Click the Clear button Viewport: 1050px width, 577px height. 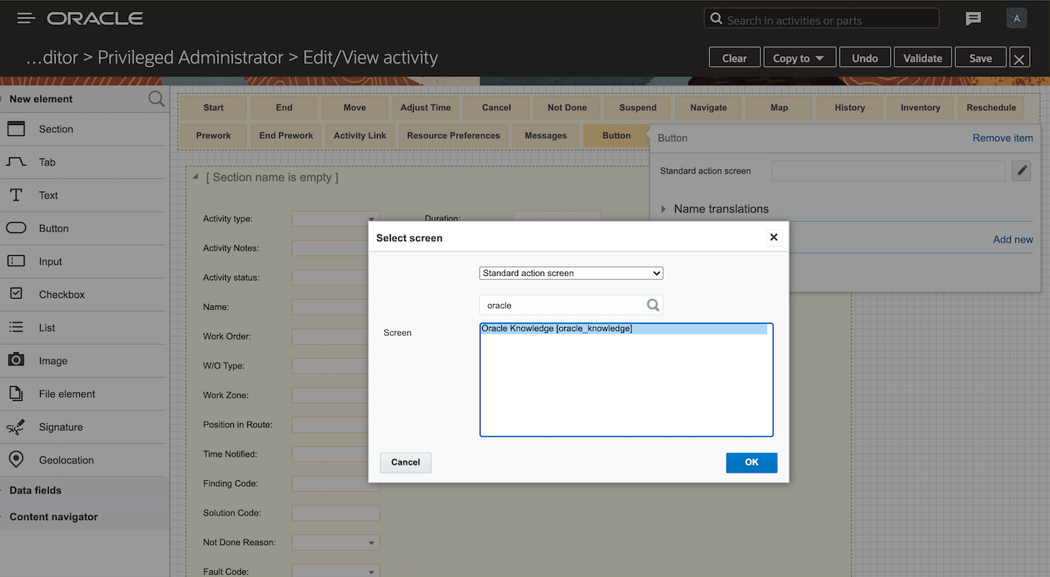pos(735,58)
